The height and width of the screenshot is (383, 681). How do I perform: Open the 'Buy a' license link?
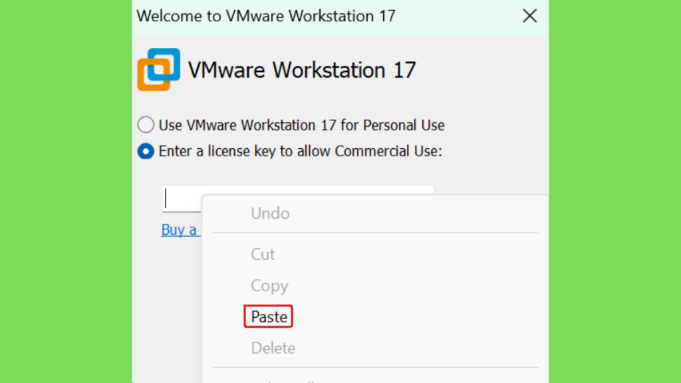coord(181,229)
